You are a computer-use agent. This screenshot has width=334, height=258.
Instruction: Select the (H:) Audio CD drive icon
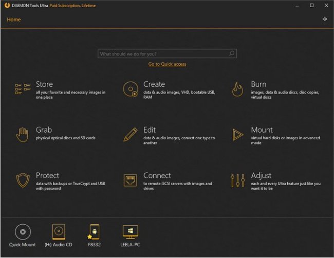tap(59, 232)
